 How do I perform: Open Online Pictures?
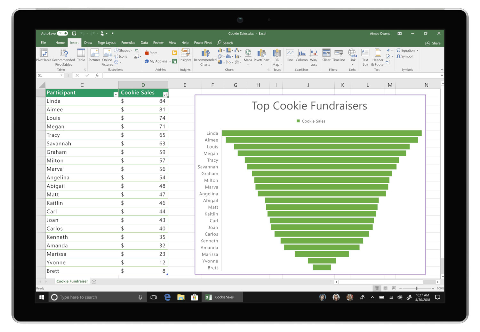tap(107, 57)
